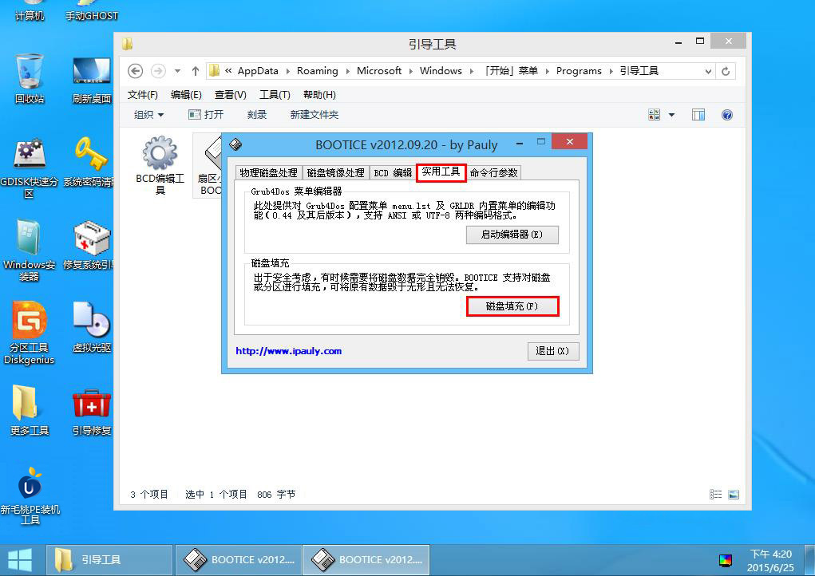This screenshot has height=576, width=815.
Task: Refresh the Explorer address bar
Action: (x=726, y=71)
